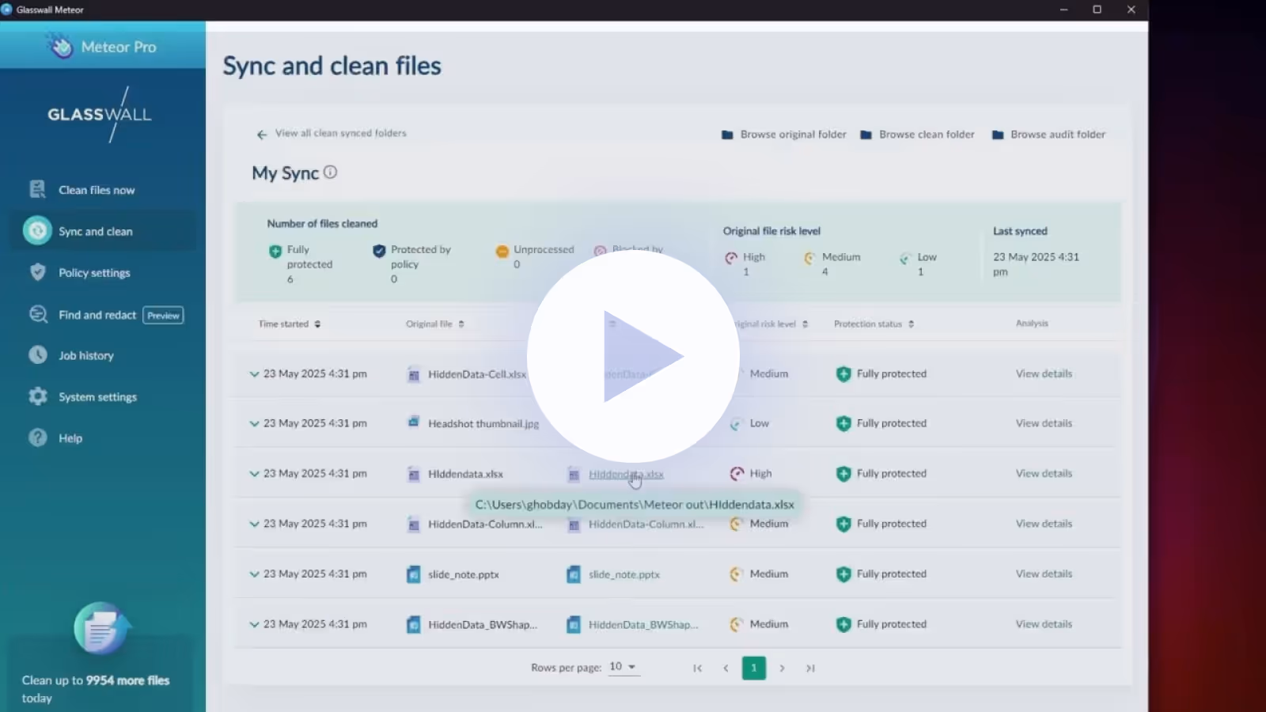Open cleaned HiddenData_BWShap file
The width and height of the screenshot is (1266, 712).
pos(643,624)
